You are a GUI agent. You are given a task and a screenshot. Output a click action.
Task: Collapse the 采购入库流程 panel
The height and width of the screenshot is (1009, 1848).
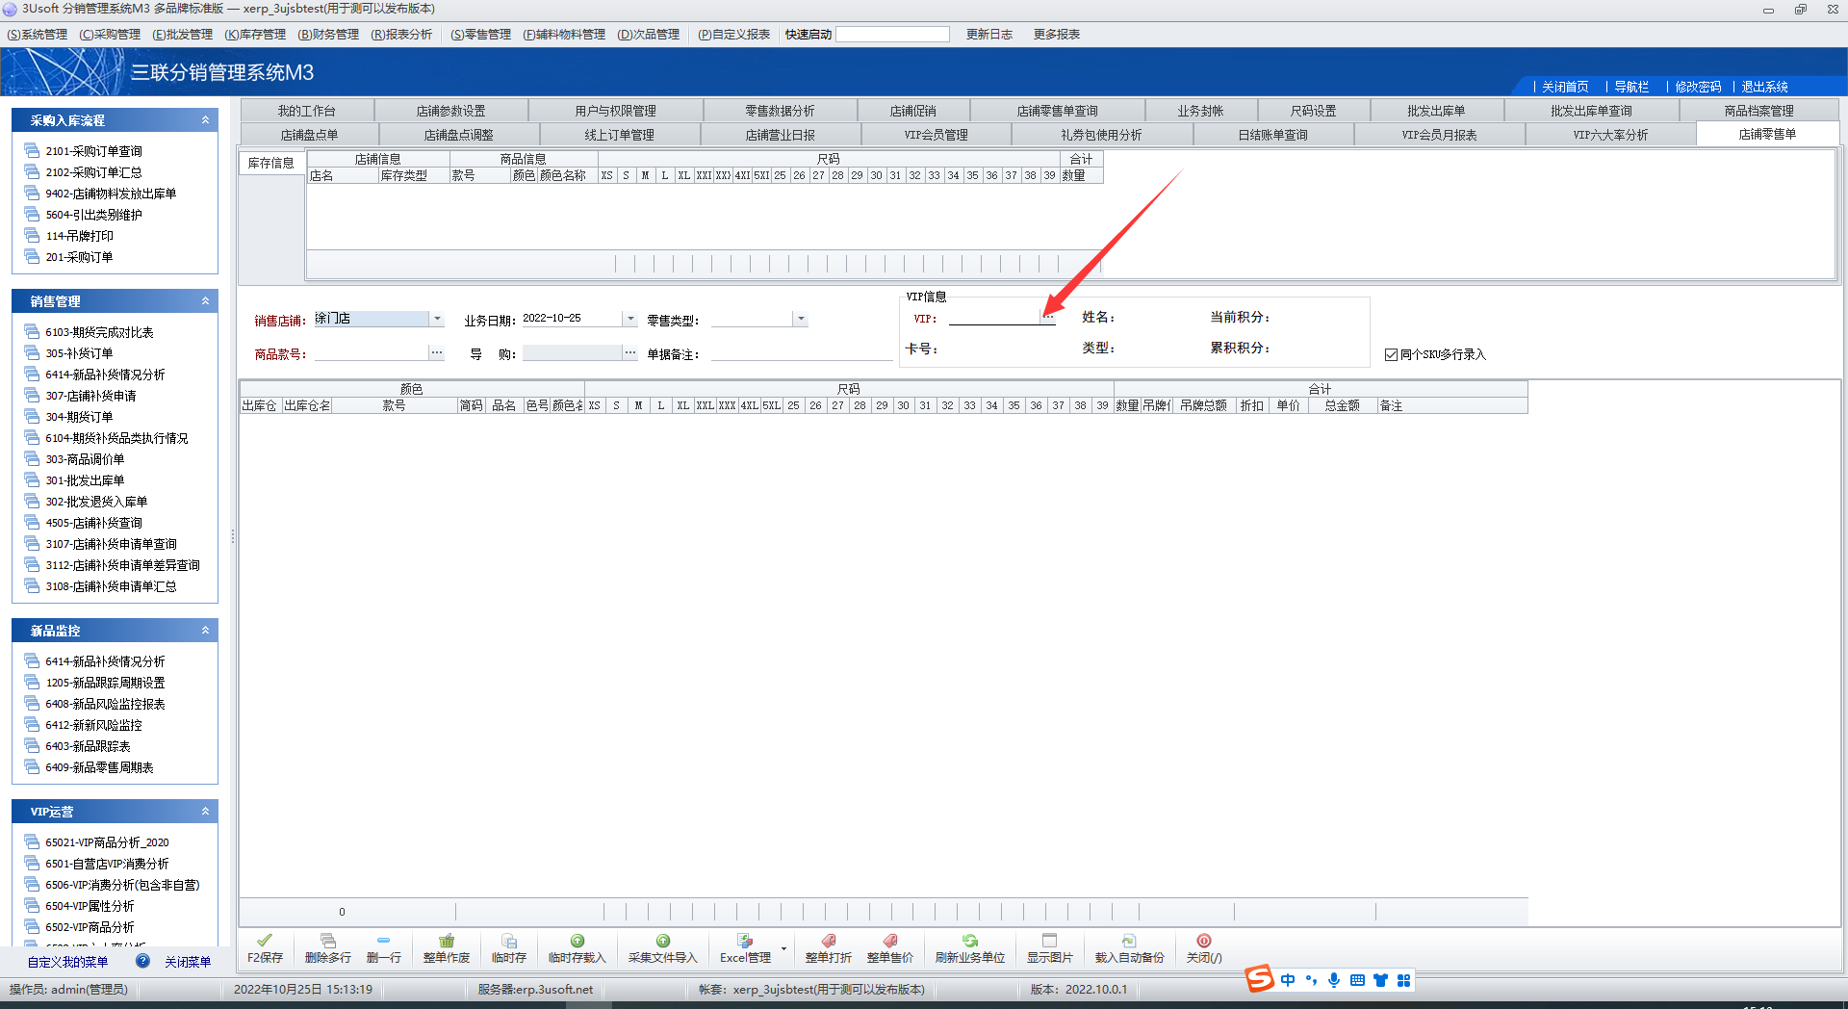[205, 120]
